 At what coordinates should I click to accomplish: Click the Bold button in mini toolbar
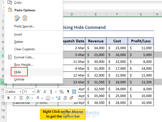(x=8, y=98)
